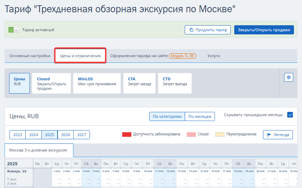302x188 pixels.
Task: Click the 1 осн. price cell for 6 янв
Action: coord(106,179)
